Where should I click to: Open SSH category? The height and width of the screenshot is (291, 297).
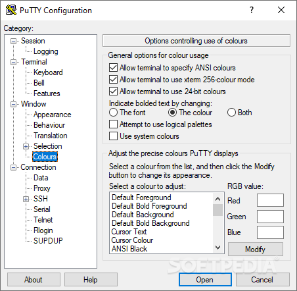(41, 199)
